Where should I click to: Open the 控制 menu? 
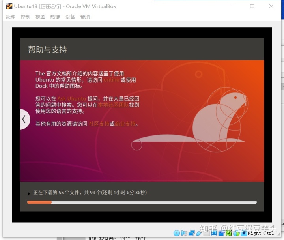coord(25,17)
